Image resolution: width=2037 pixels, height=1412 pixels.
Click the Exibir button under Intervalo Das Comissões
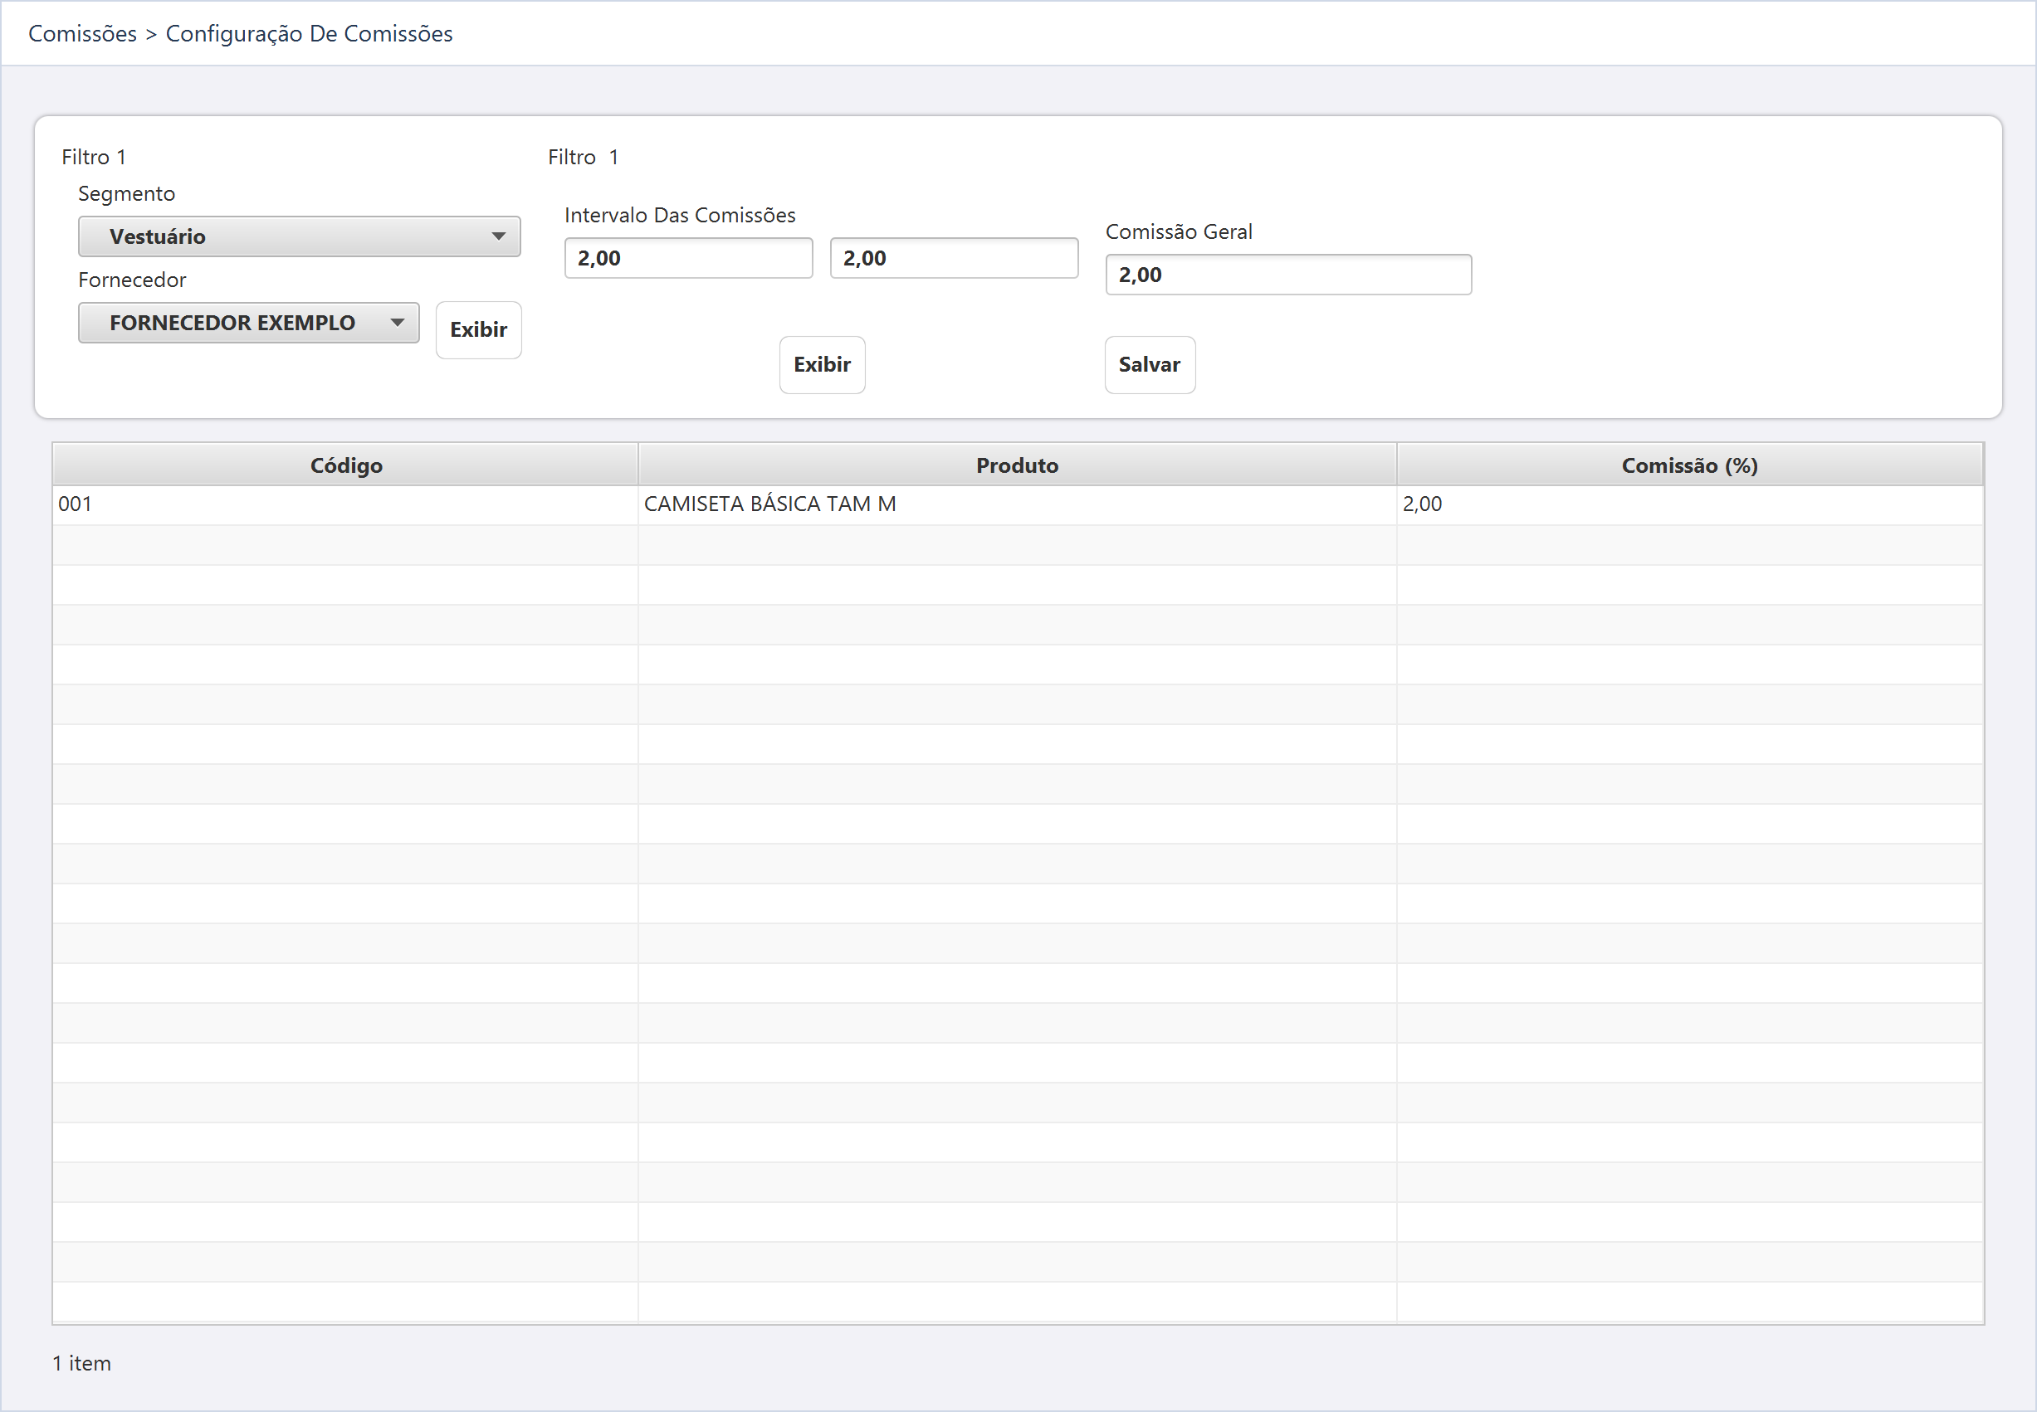(823, 364)
